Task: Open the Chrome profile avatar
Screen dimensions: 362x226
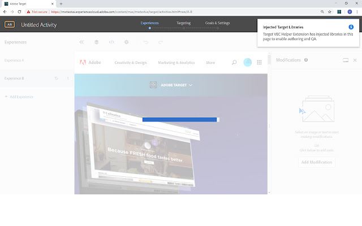Action: tap(350, 12)
